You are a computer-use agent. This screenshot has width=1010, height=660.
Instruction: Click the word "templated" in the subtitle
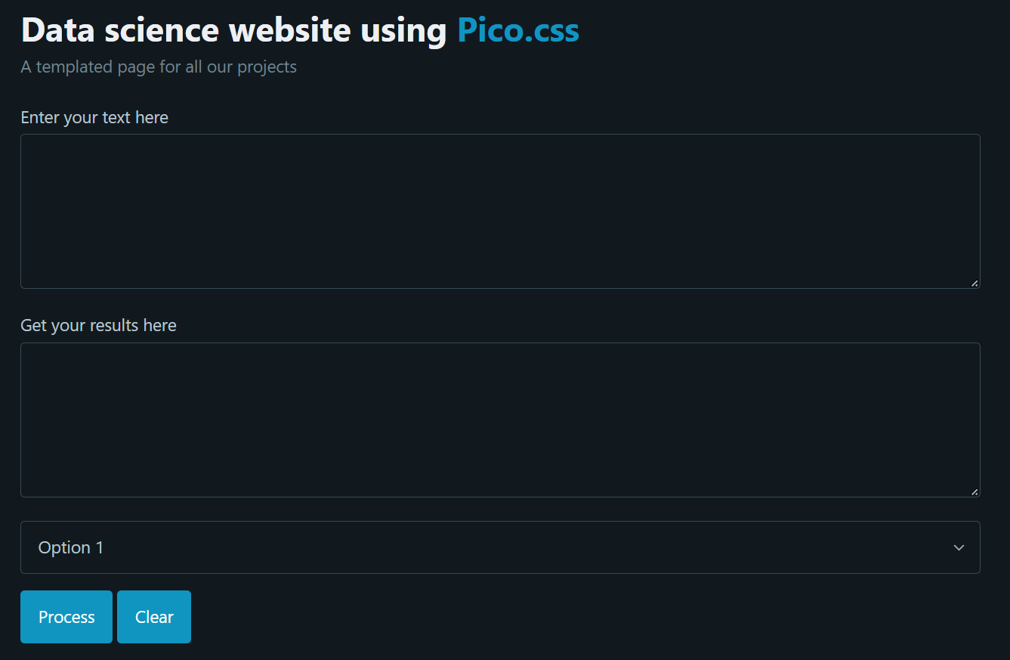coord(75,67)
